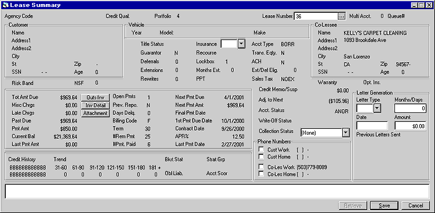Viewport: 435px width, 213px height.
Task: Check the Cust Work phone checkbox
Action: click(x=261, y=149)
